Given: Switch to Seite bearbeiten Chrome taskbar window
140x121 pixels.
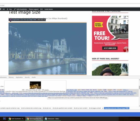Looking at the screenshot, I should 16,119.
